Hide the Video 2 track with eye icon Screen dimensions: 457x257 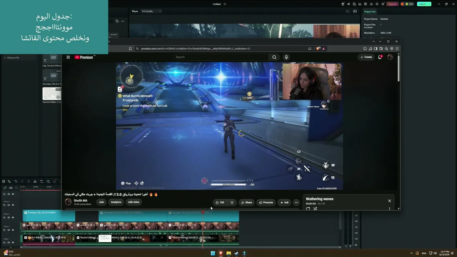click(x=13, y=230)
